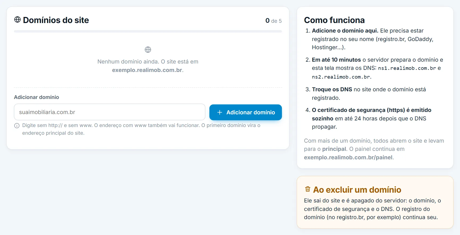Click the trash icon beside Ao excluir um domínio
Image resolution: width=460 pixels, height=235 pixels.
(307, 189)
